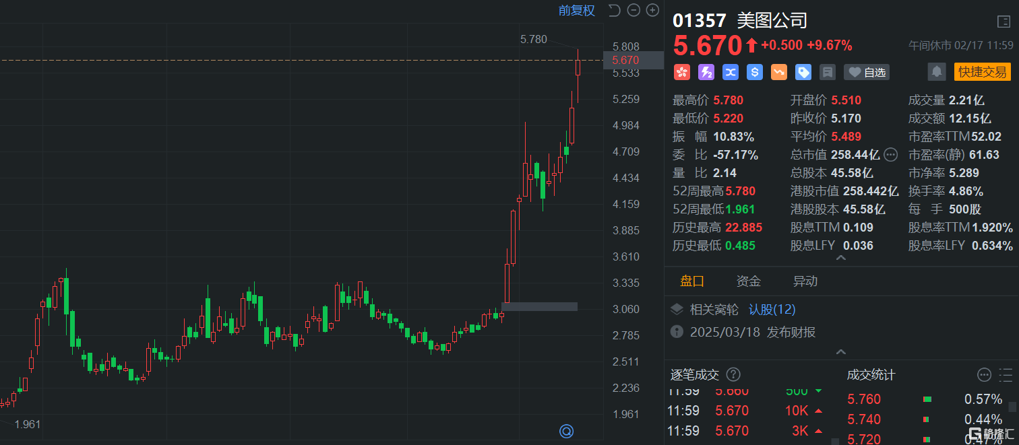Click the gray gap marker bar on chart
The height and width of the screenshot is (445, 1019).
(x=539, y=306)
